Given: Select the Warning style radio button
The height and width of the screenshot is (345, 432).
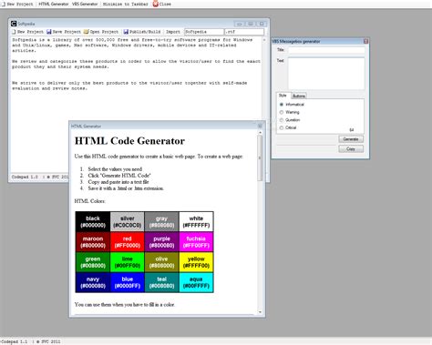Looking at the screenshot, I should (282, 112).
